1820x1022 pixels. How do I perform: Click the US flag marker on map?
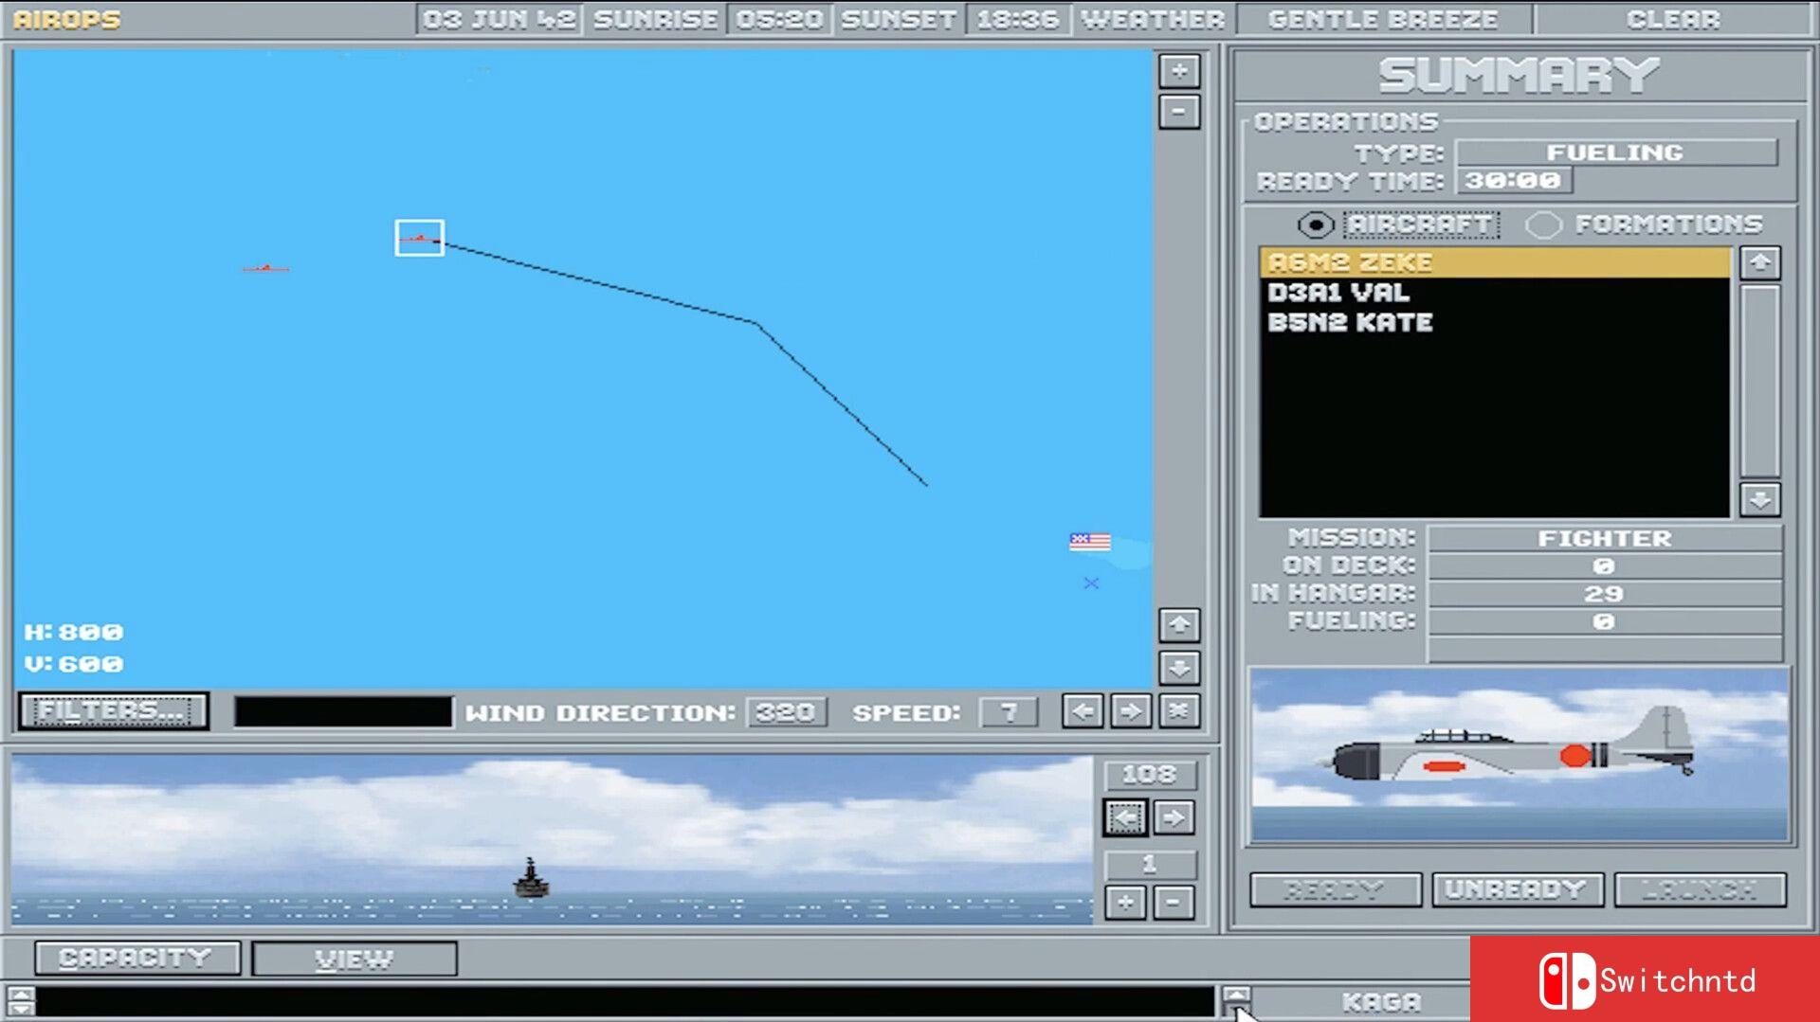(1090, 542)
